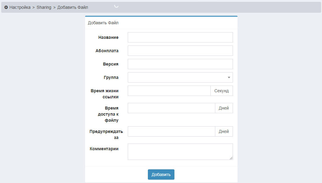The height and width of the screenshot is (183, 322).
Task: Click the Добавить Файл panel header
Action: (x=103, y=23)
